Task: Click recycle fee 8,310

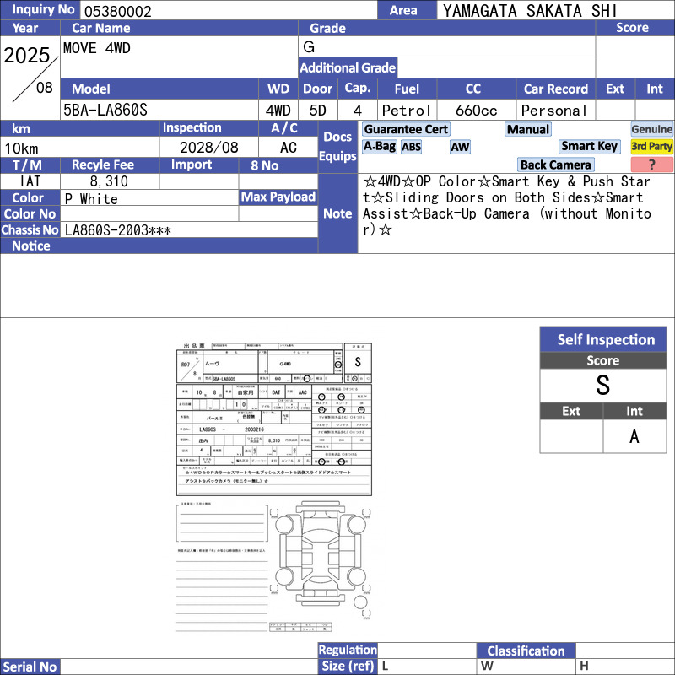Action: click(x=109, y=181)
